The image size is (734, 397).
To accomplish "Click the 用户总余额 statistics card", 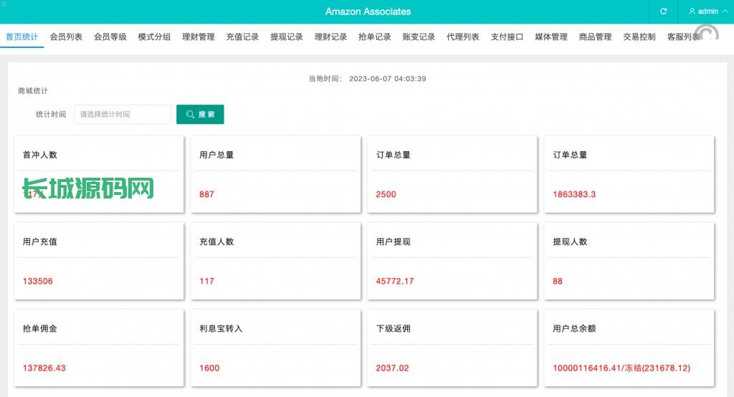I will (629, 348).
